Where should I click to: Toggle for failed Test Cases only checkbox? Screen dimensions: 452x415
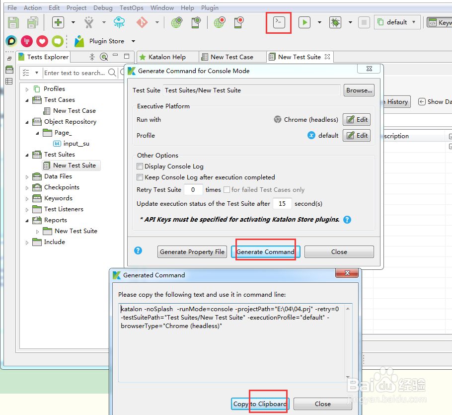227,190
